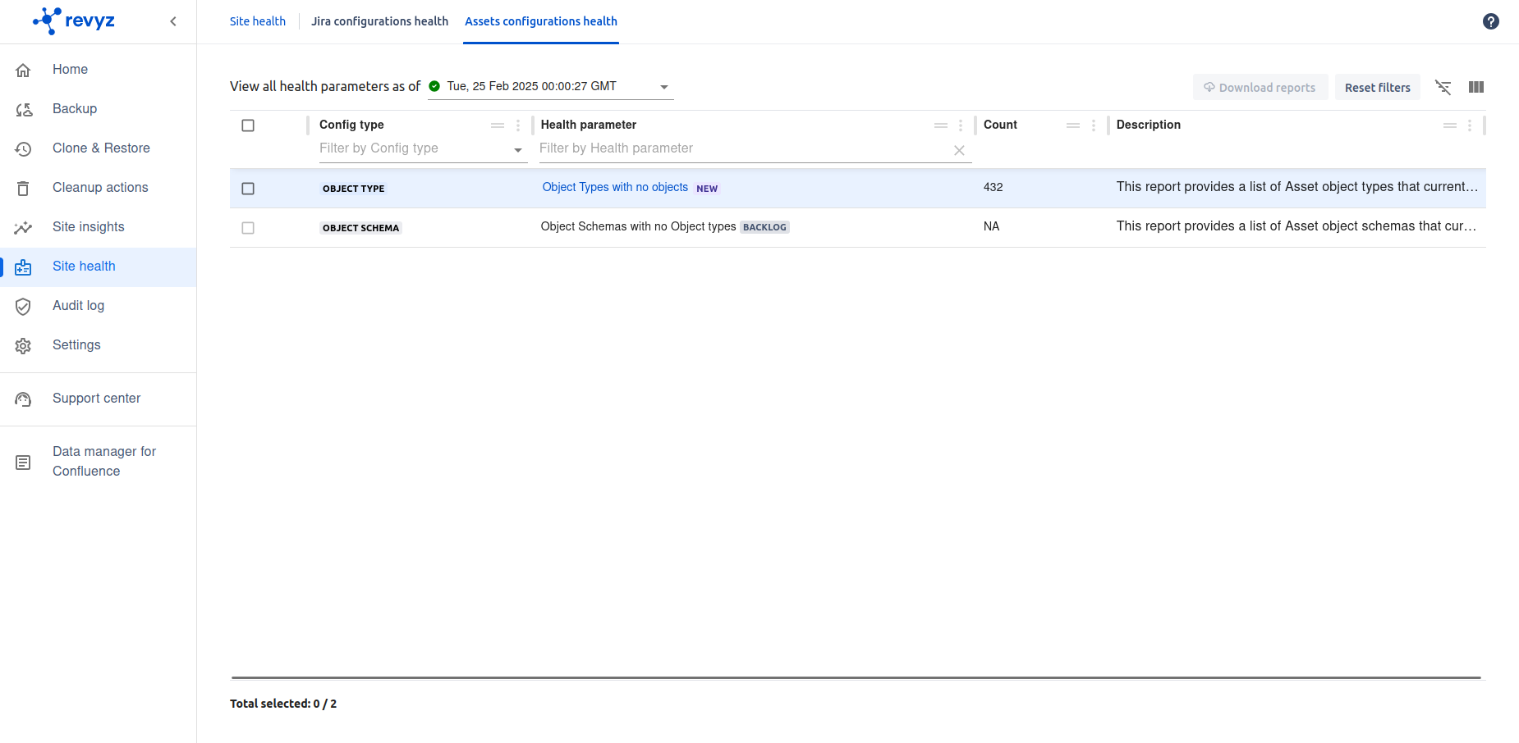Viewport: 1519px width, 743px height.
Task: Open the column chooser icon
Action: pyautogui.click(x=1475, y=87)
